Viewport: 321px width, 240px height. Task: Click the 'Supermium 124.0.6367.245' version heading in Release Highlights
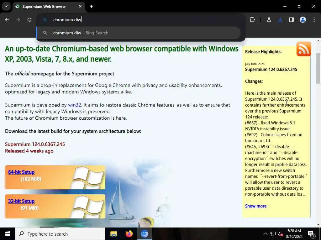pos(271,69)
